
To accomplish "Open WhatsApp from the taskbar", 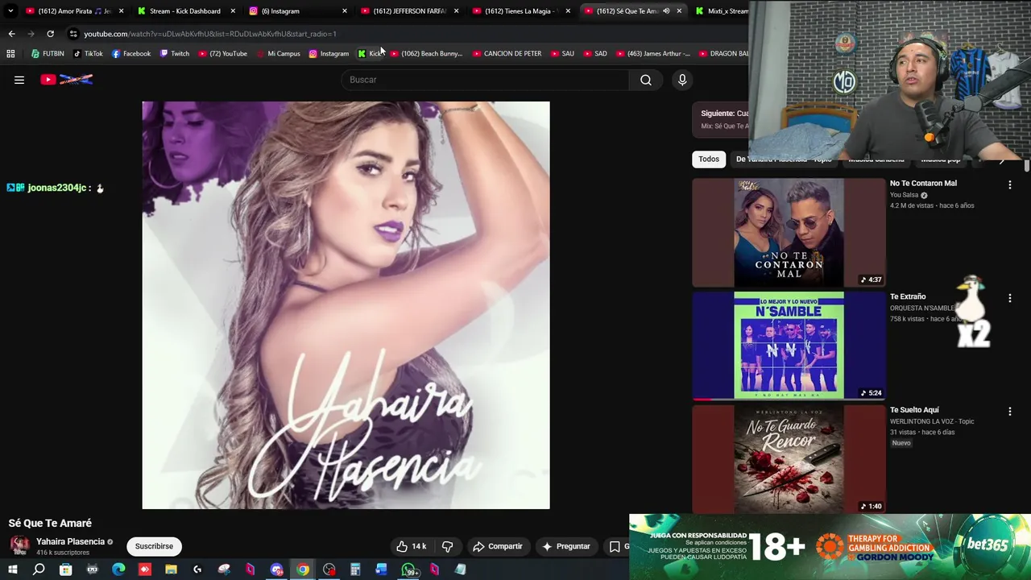I will click(x=408, y=570).
